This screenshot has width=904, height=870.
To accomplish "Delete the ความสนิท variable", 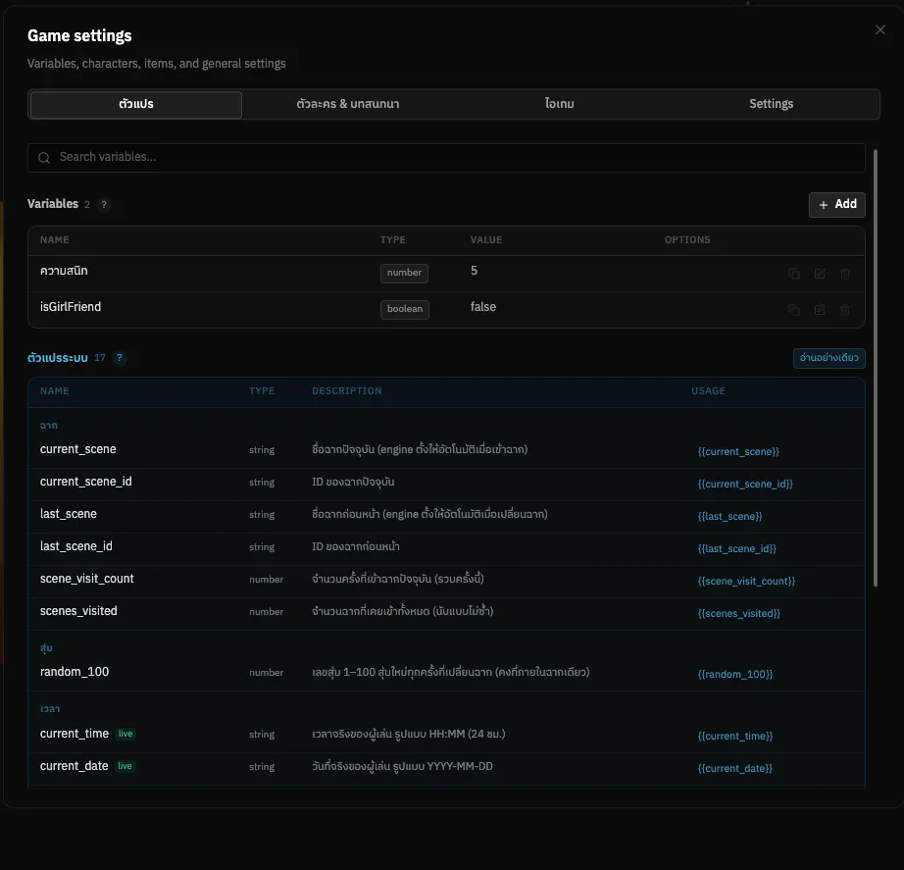I will (x=844, y=274).
